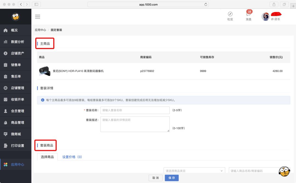Collapse the 打印设置 sidebar entry
Image resolution: width=296 pixels, height=183 pixels.
[13, 145]
